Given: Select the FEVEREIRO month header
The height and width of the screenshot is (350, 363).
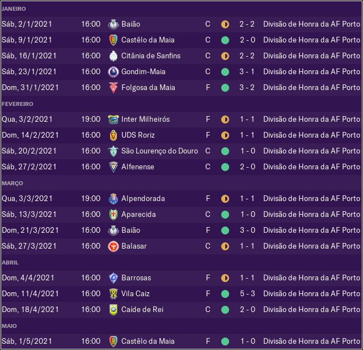Looking at the screenshot, I should click(x=18, y=104).
